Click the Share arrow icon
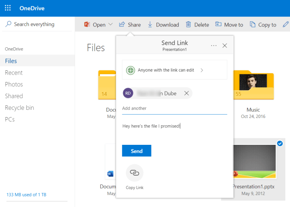The height and width of the screenshot is (207, 290). point(122,24)
